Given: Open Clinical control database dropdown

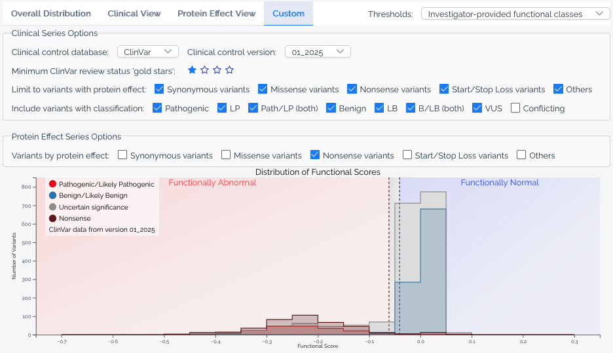Looking at the screenshot, I should click(147, 52).
